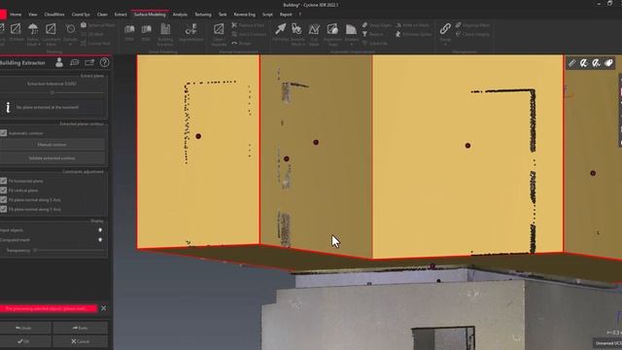Click the Merge chain-link icon

click(x=445, y=29)
